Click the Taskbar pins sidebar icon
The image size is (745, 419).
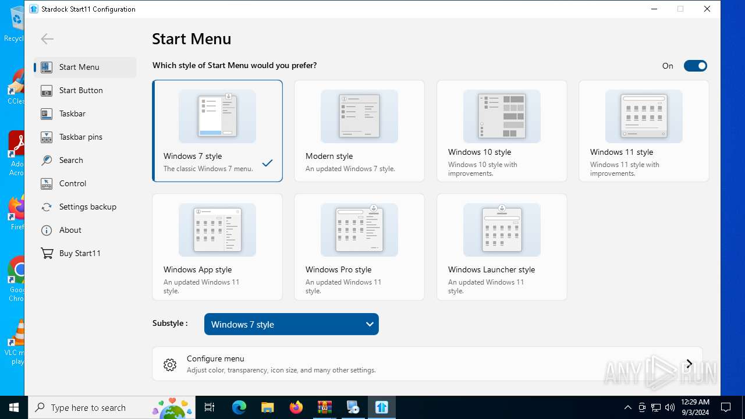47,137
